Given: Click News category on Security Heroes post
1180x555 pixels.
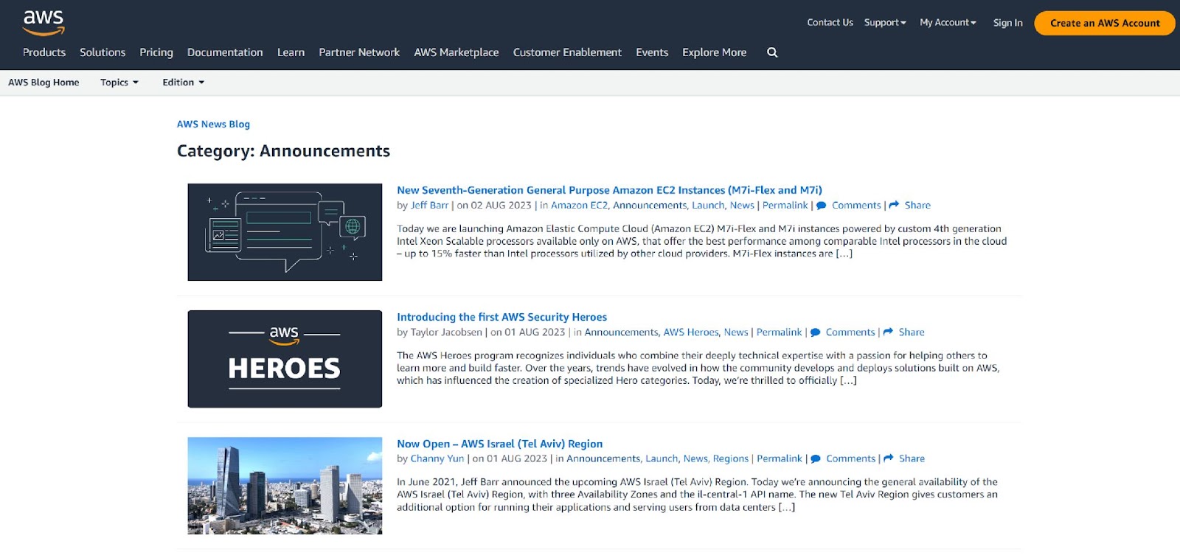Looking at the screenshot, I should 735,332.
